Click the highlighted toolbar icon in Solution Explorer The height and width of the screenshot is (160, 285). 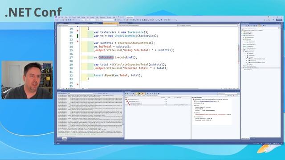(x=259, y=26)
